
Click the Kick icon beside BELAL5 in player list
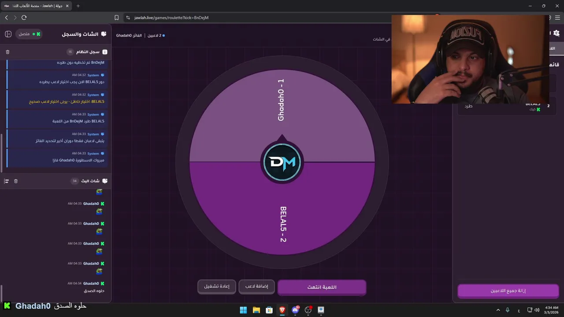click(x=538, y=109)
